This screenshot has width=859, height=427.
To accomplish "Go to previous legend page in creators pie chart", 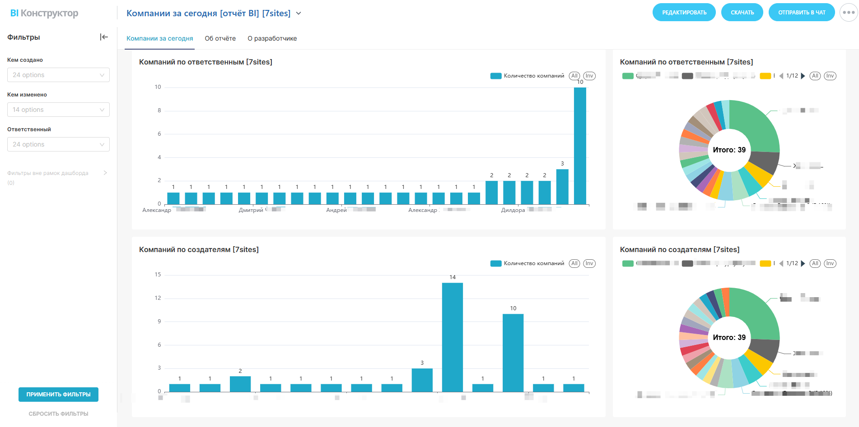I will click(781, 263).
